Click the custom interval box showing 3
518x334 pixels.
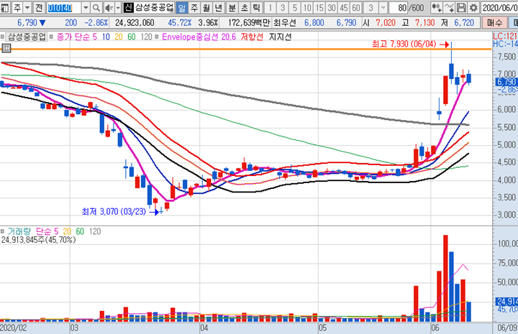pyautogui.click(x=371, y=8)
